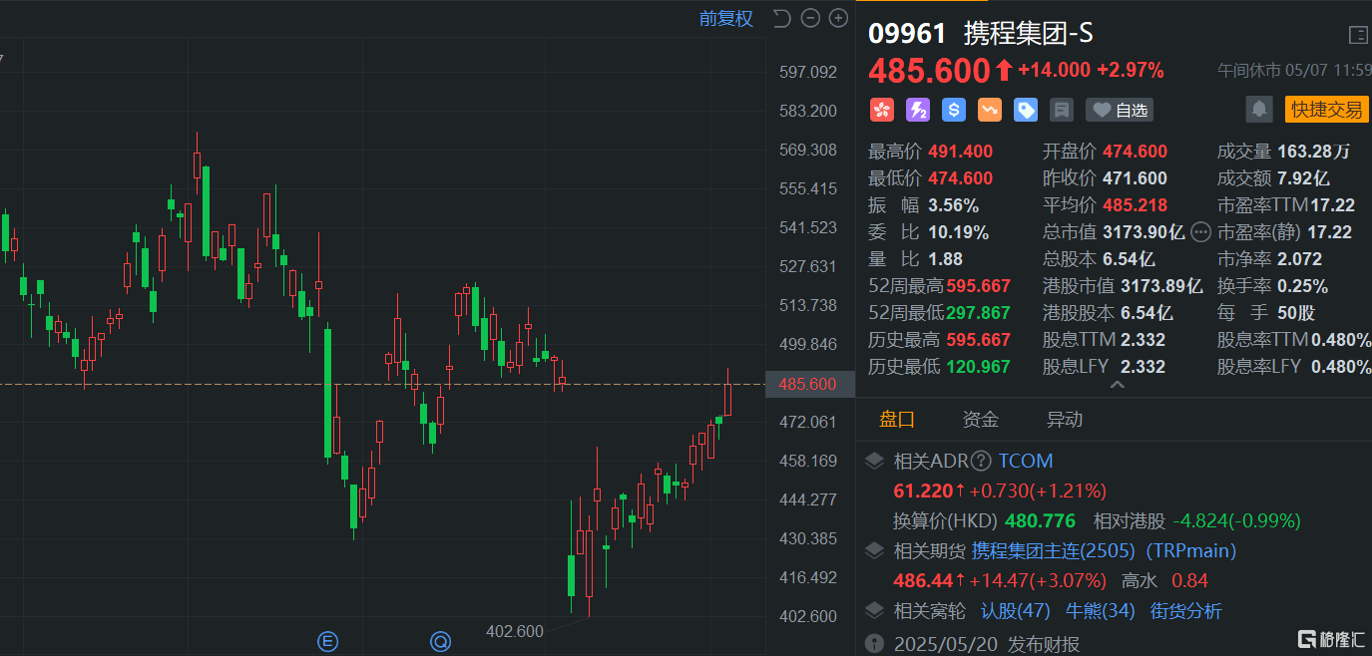Image resolution: width=1372 pixels, height=656 pixels.
Task: Click the large price 485.600 in header
Action: [929, 70]
